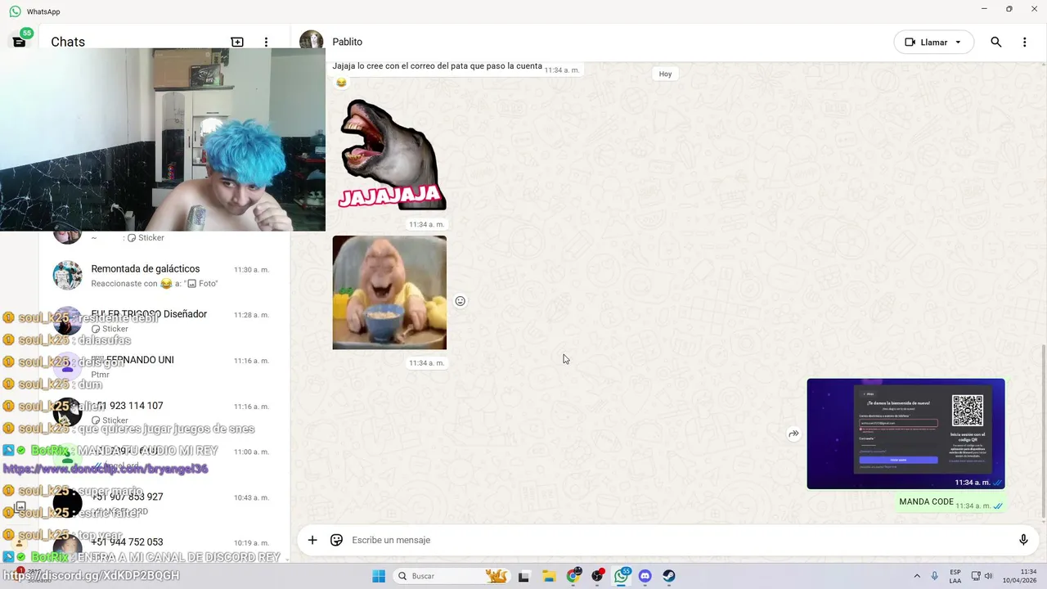Record a voice message with microphone
The width and height of the screenshot is (1047, 589).
[x=1023, y=540]
